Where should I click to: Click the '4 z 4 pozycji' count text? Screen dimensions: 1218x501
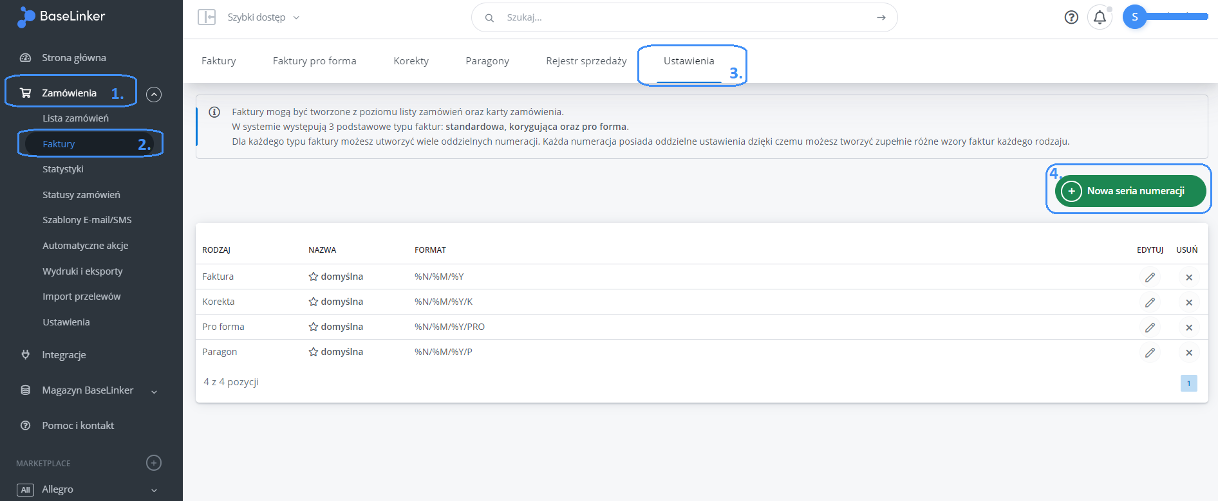[231, 382]
